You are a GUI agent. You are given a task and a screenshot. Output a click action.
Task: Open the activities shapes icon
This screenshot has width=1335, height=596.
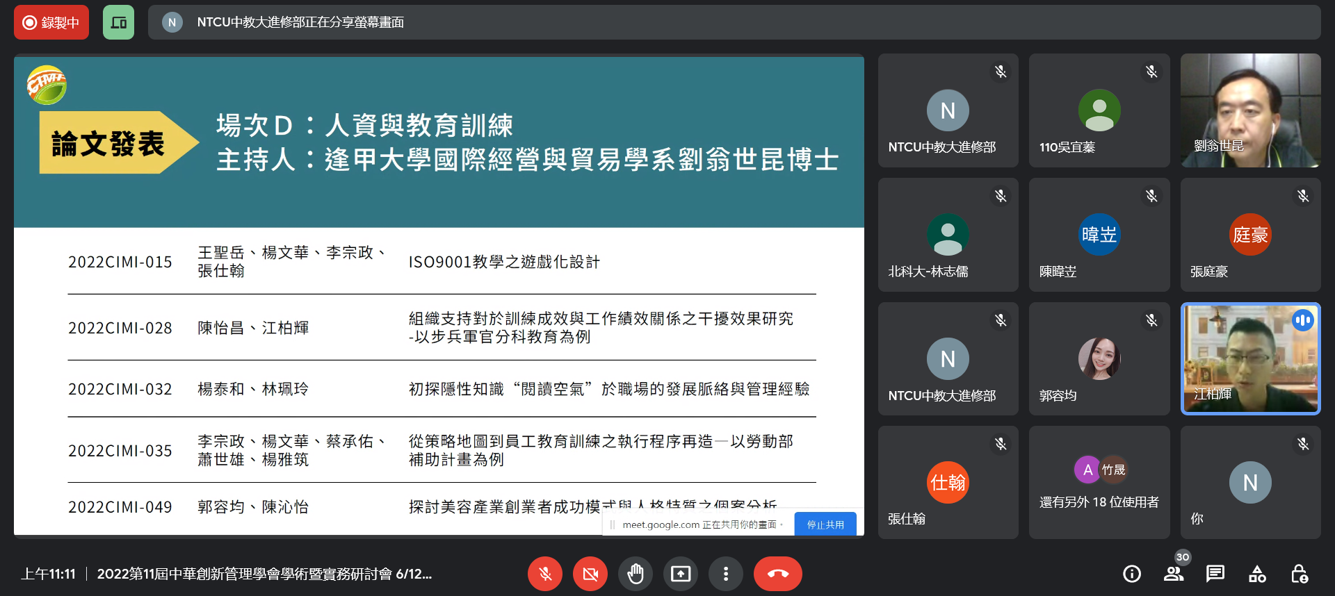[1257, 574]
